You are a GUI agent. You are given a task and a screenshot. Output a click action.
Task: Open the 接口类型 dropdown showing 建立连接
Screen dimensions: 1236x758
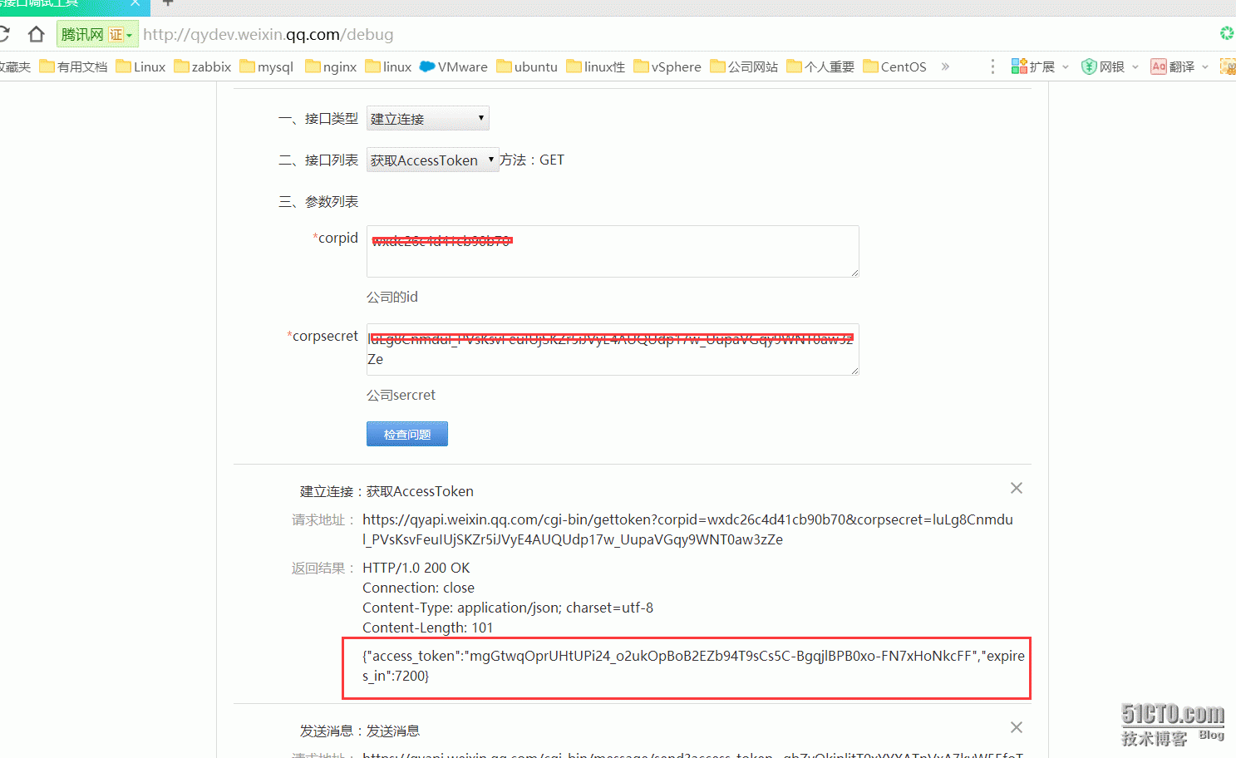427,118
